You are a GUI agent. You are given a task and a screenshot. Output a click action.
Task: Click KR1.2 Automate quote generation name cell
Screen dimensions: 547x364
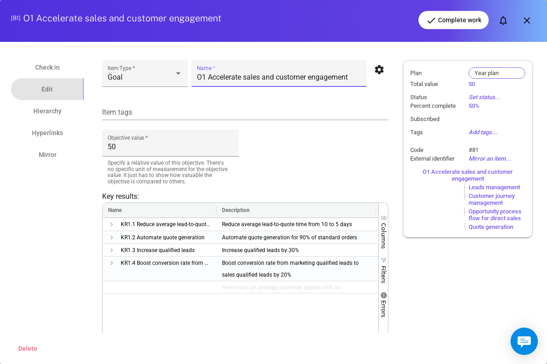[x=163, y=238]
